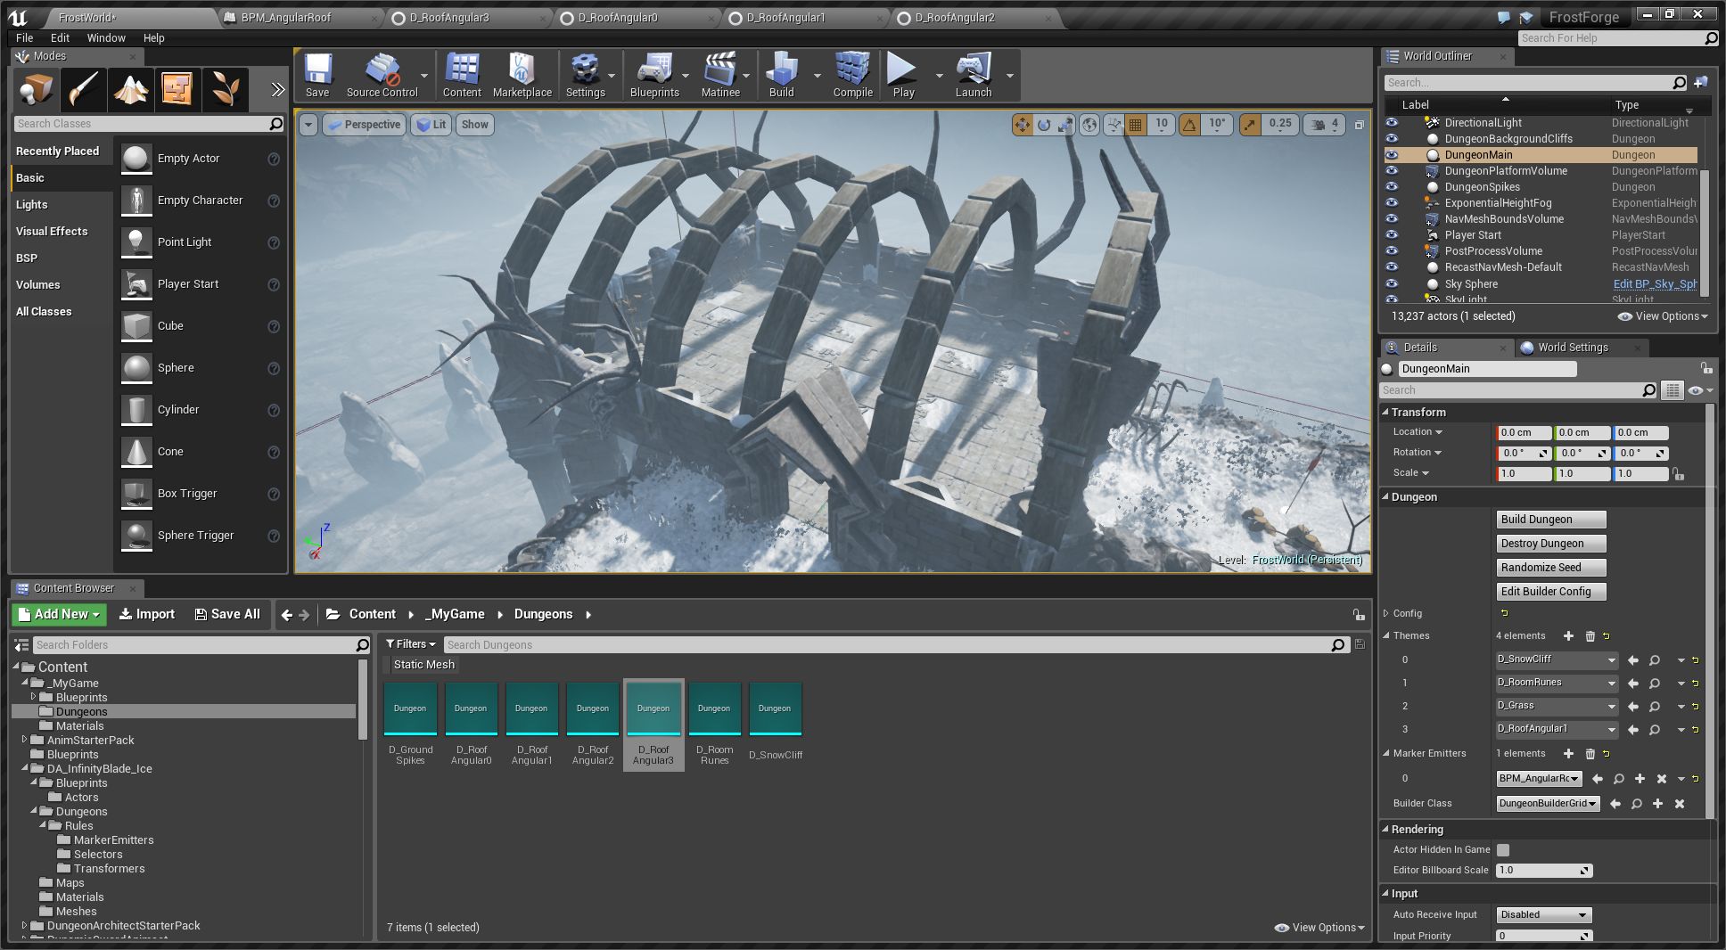This screenshot has width=1726, height=950.
Task: Click the Save toolbar icon
Action: coord(317,75)
